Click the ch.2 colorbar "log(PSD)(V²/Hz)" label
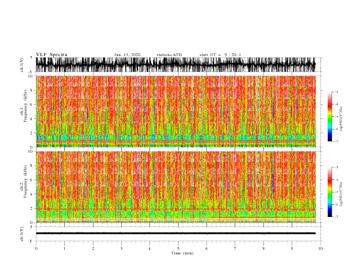This screenshot has width=361, height=279. click(x=341, y=194)
